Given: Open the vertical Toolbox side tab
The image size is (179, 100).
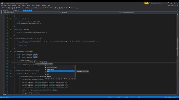Looking at the screenshot, I should click(1, 12).
